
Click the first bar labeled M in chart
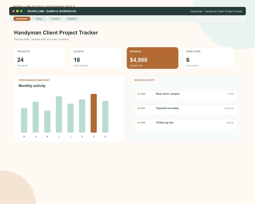[24, 120]
